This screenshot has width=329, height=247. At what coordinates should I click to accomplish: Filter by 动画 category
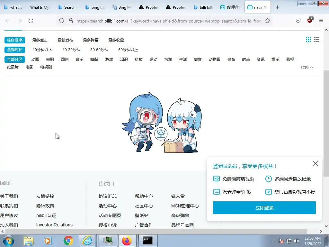[x=35, y=59]
